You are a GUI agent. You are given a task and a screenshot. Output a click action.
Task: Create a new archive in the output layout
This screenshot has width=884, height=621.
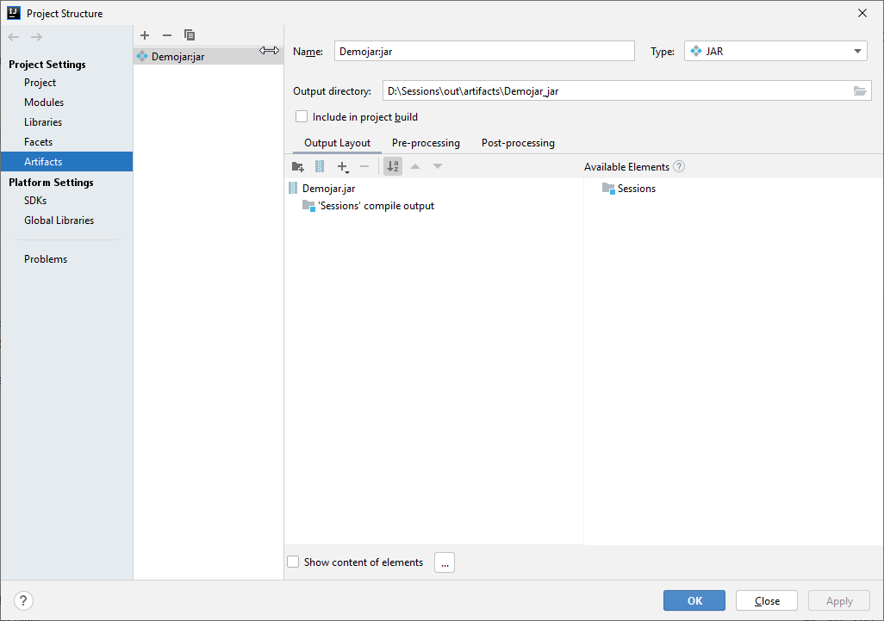320,166
